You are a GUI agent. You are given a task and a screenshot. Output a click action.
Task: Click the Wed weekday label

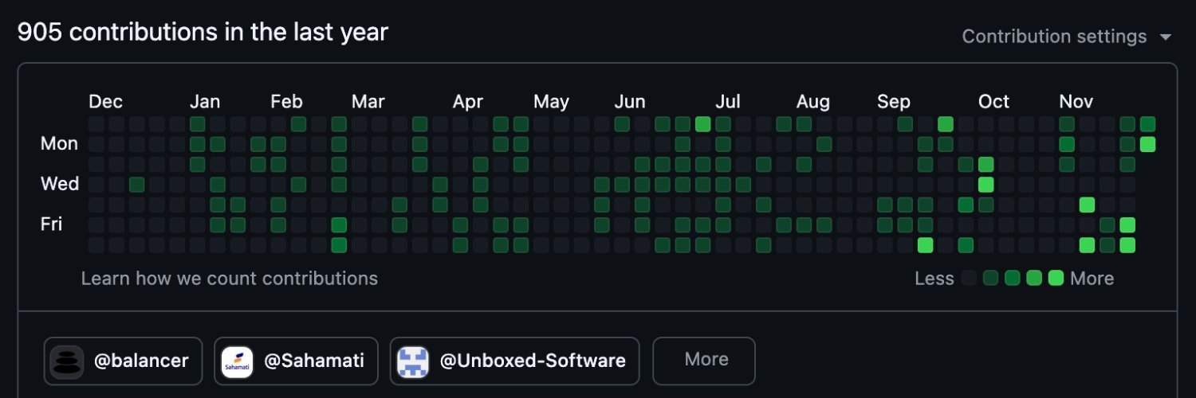[60, 184]
